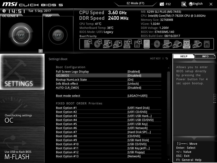Viewport: 217px width, 163px height.
Task: Select the Boot Option #4 row
Action: coord(108,120)
